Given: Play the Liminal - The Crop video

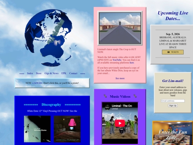Looking at the screenshot, I should coord(120,123).
